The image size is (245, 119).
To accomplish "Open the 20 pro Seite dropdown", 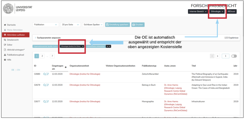I will click(x=70, y=25).
